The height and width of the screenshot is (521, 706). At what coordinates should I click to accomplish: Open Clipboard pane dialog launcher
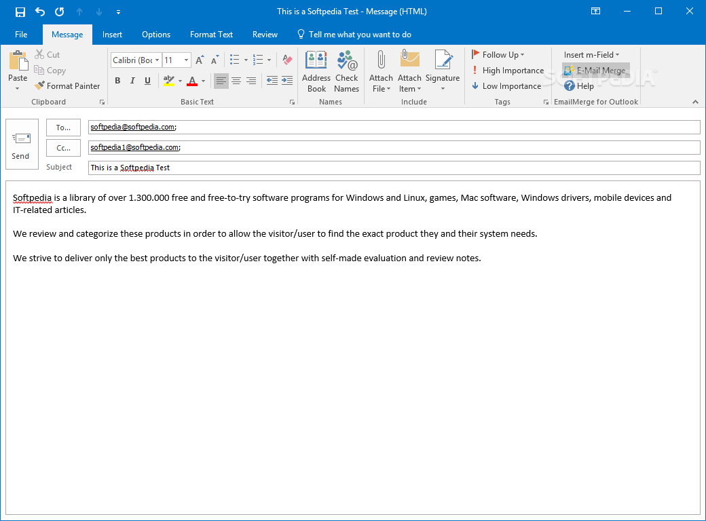[x=103, y=102]
